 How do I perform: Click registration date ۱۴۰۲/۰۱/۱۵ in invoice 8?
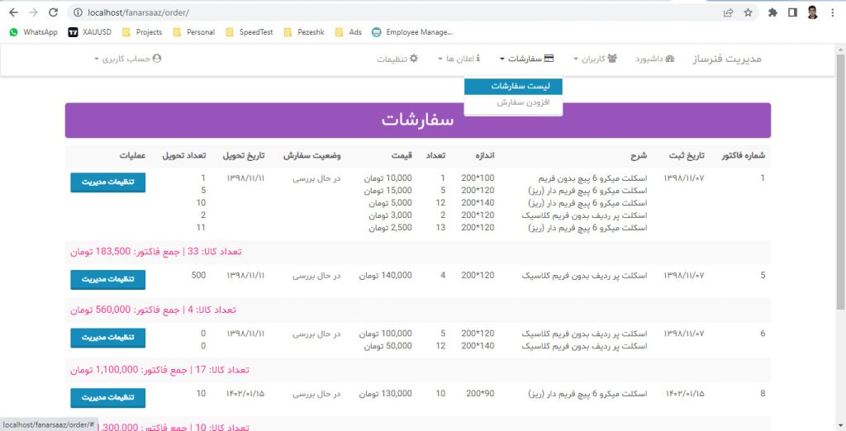pos(684,394)
